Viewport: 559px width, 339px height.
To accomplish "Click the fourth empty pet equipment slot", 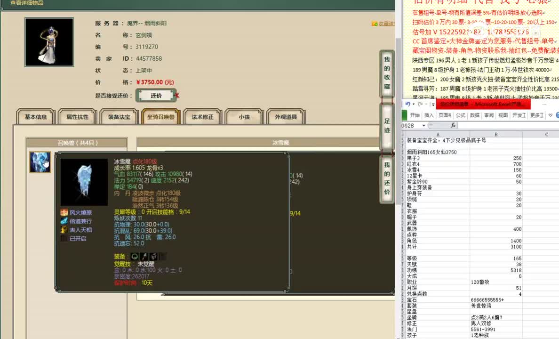I will point(162,256).
